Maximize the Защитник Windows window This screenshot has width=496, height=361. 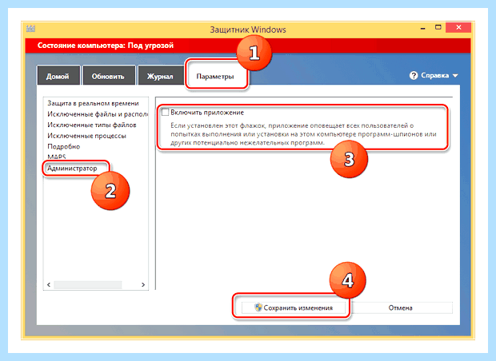438,27
